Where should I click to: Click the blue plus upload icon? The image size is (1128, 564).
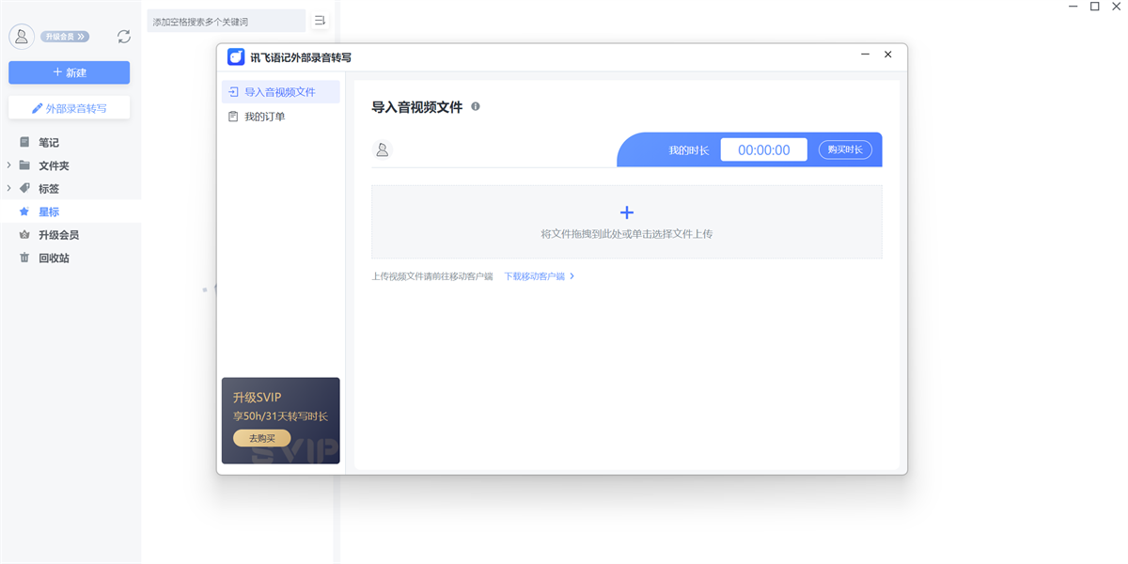[627, 213]
